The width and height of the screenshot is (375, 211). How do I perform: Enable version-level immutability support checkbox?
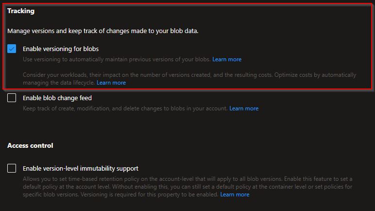[x=12, y=168]
